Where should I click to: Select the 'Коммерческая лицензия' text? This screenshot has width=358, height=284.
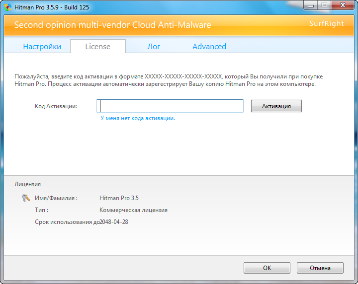point(133,210)
